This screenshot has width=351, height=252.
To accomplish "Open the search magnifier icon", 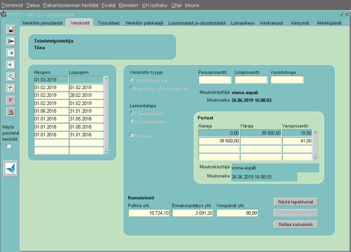I will pyautogui.click(x=11, y=77).
